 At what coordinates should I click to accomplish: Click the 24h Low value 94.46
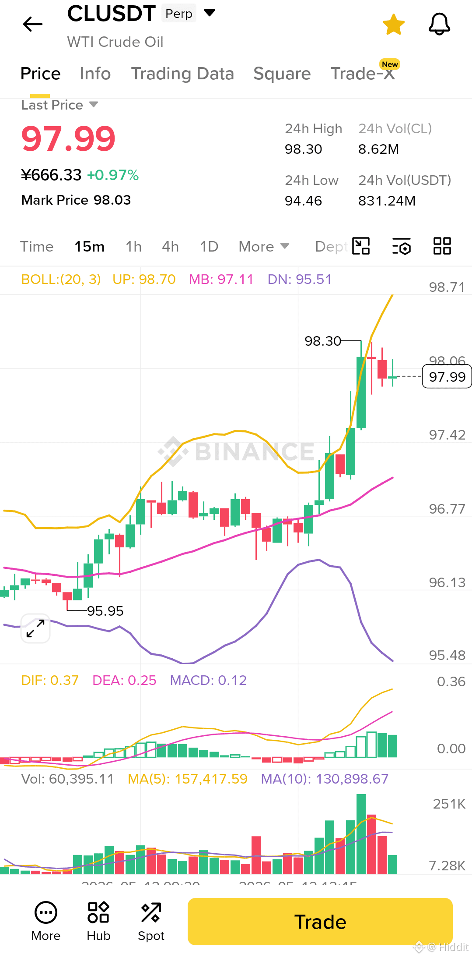[x=303, y=201]
